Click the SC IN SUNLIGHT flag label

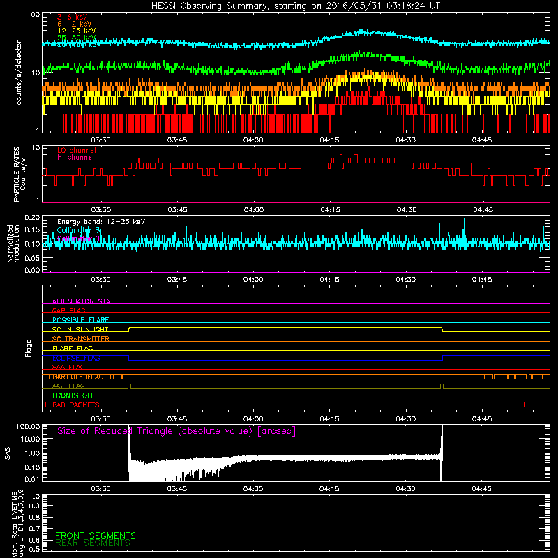80,329
